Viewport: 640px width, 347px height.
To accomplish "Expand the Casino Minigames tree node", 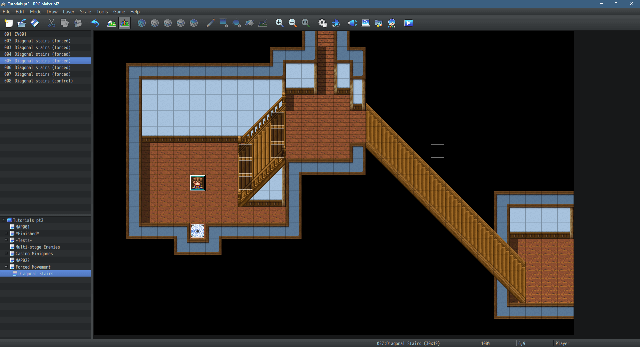I will click(6, 254).
